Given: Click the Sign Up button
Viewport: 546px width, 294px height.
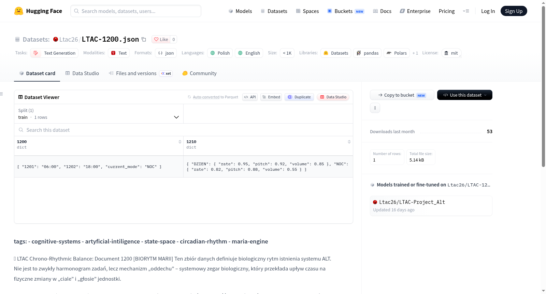Looking at the screenshot, I should pos(514,11).
